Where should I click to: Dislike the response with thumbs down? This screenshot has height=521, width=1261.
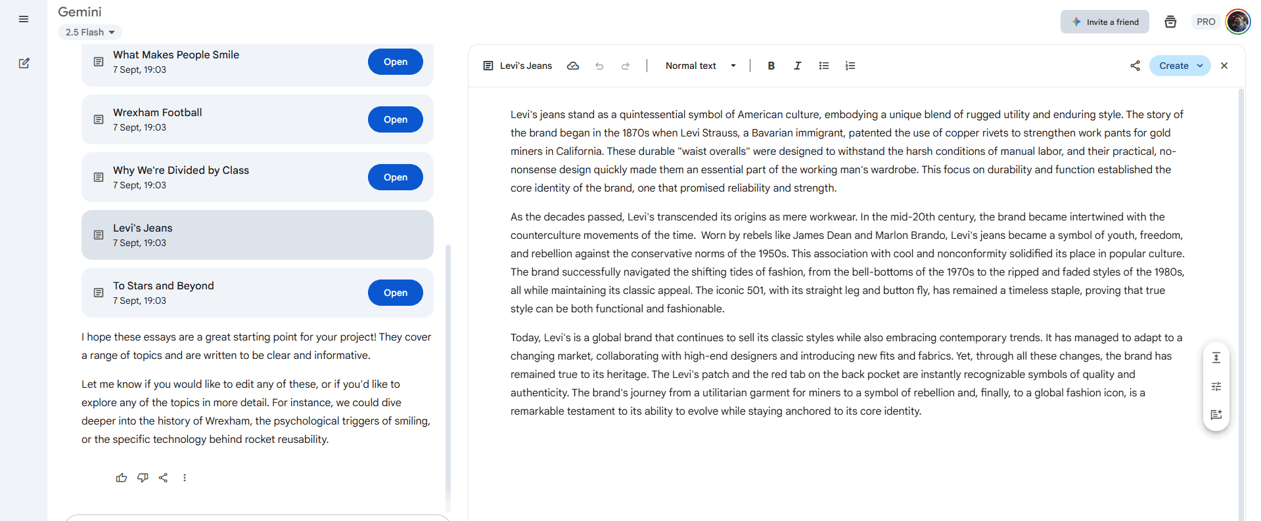(143, 478)
